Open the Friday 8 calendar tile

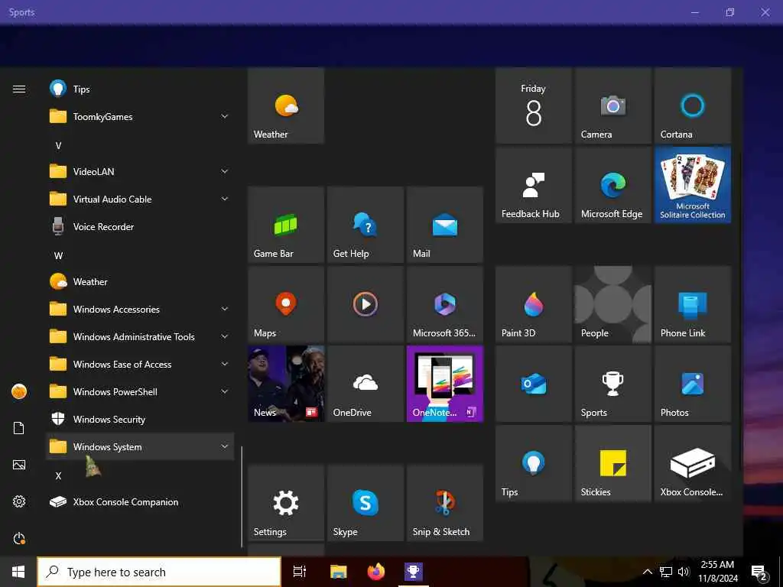[533, 105]
